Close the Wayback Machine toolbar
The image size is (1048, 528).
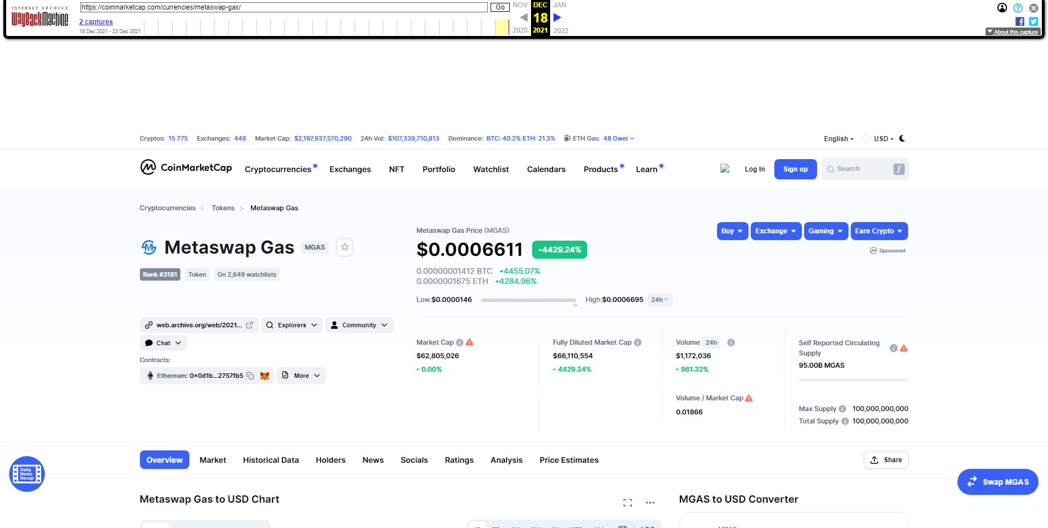tap(1034, 8)
